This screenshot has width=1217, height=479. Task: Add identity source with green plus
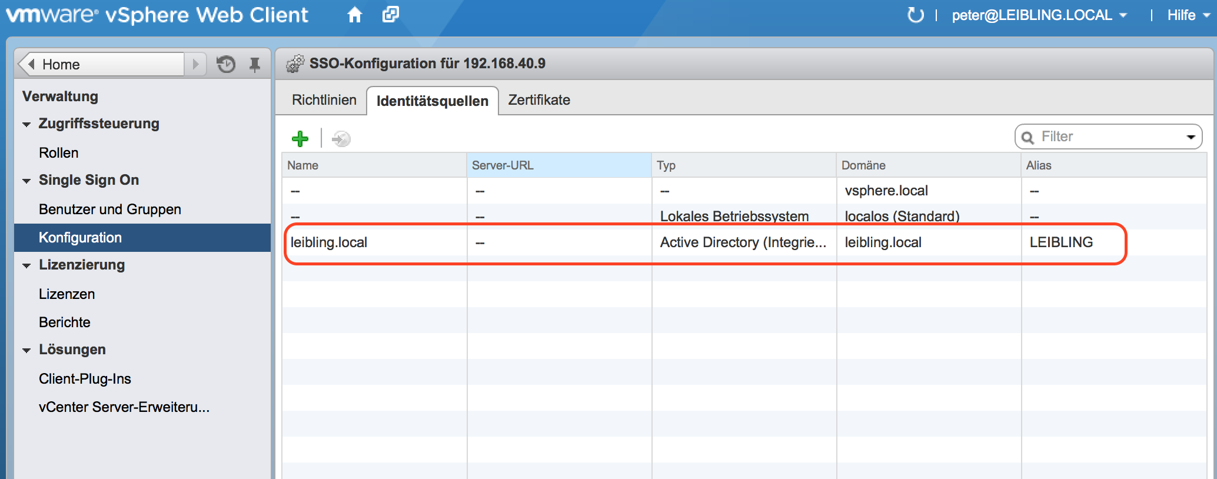300,138
